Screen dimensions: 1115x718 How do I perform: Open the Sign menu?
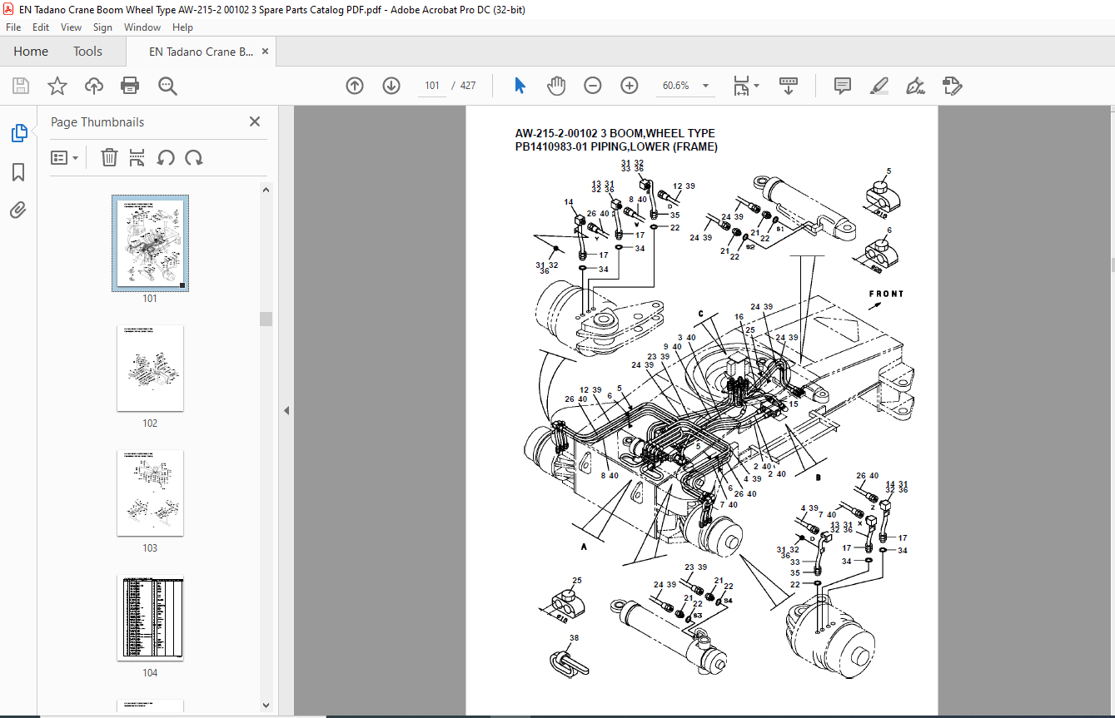102,27
